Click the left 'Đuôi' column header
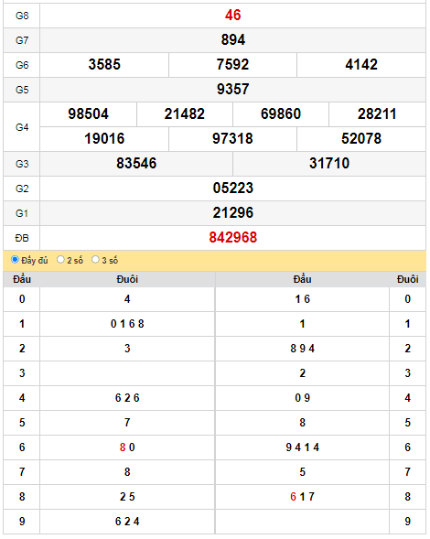 (x=127, y=279)
